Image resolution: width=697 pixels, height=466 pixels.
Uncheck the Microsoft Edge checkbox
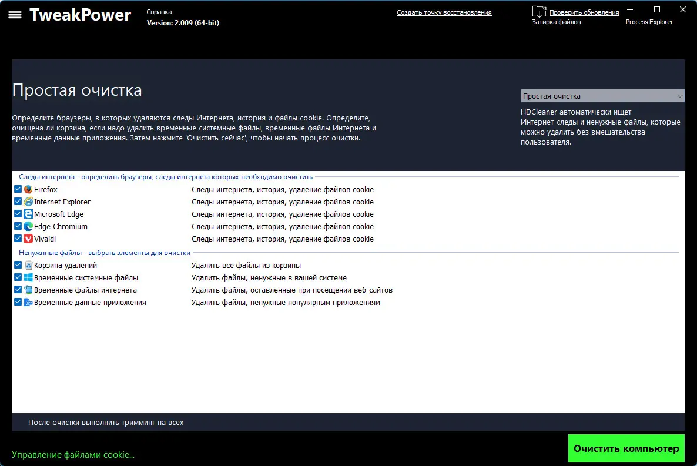point(18,214)
